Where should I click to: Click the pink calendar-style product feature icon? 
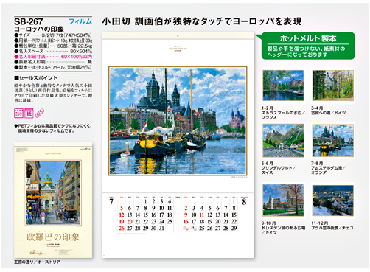pyautogui.click(x=18, y=114)
